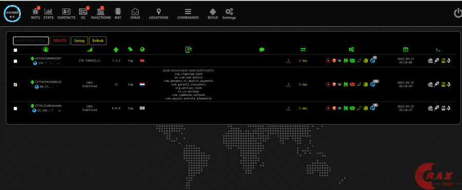
Task: Open the LOCATIONS pin page
Action: click(x=159, y=13)
